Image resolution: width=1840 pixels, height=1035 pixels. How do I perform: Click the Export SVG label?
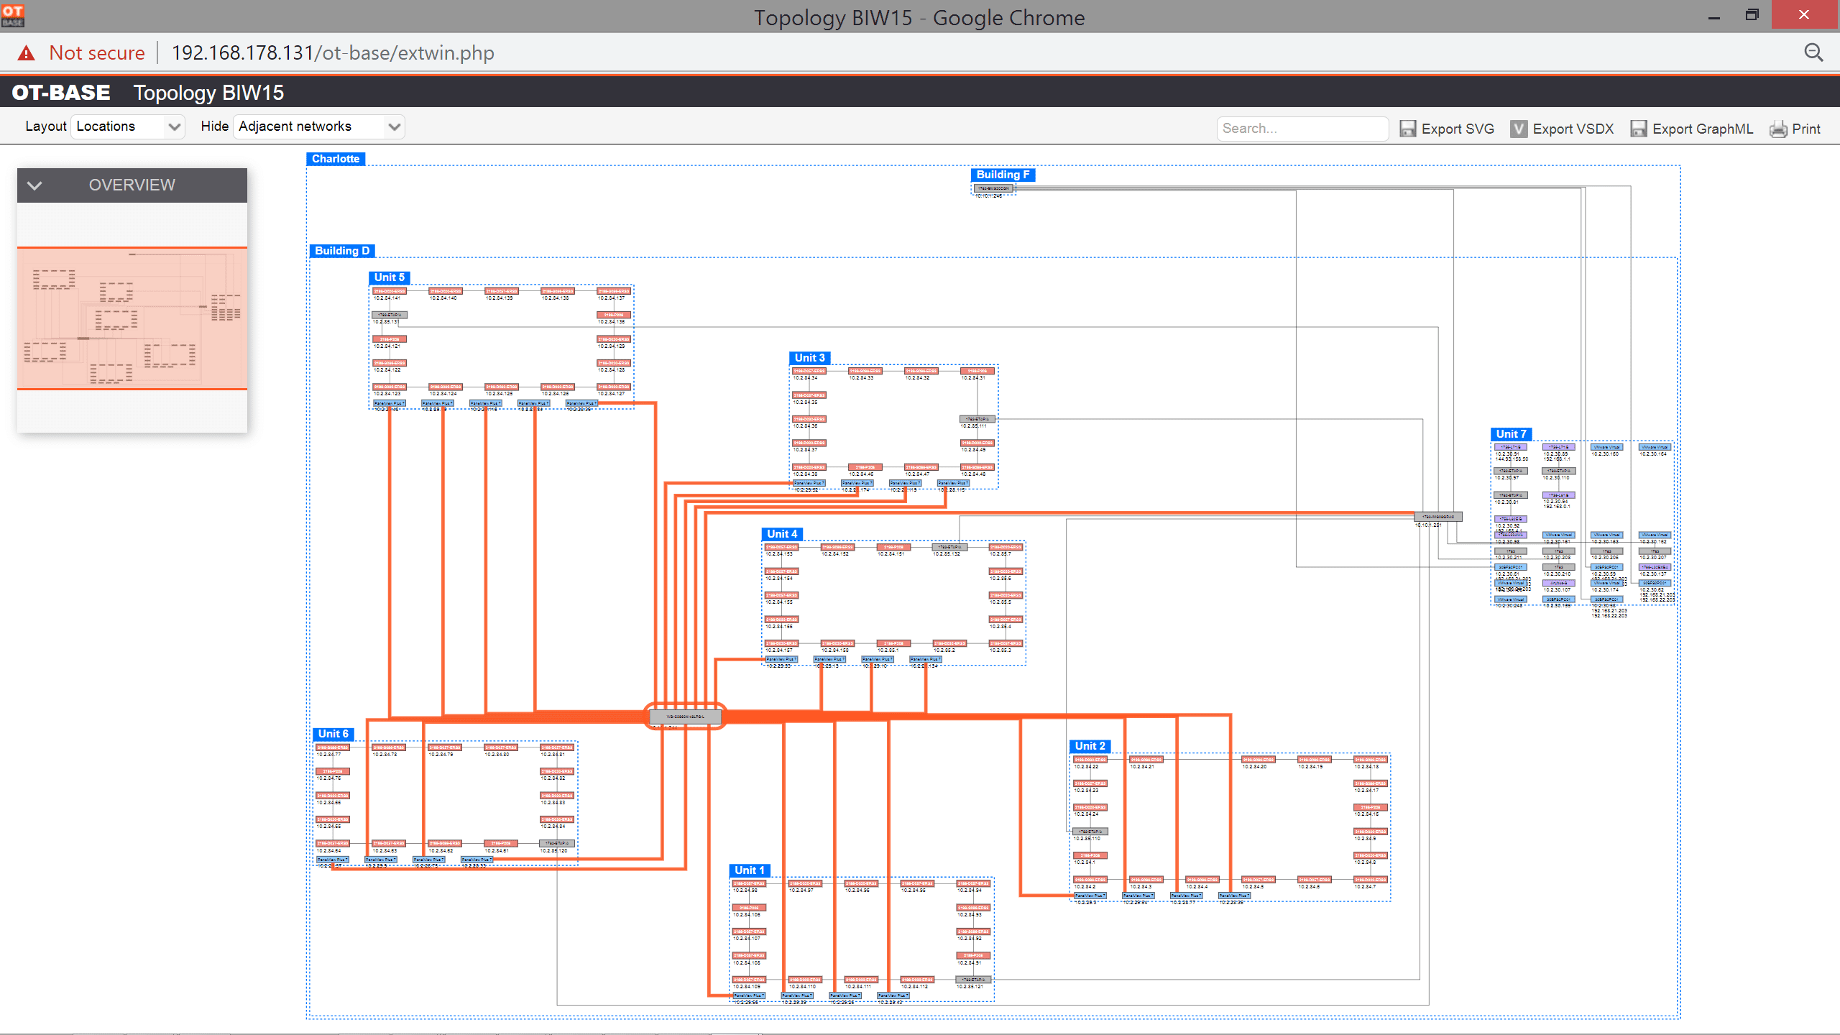pos(1458,129)
